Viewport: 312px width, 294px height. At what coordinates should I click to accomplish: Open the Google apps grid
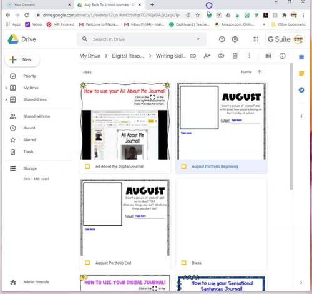pos(256,39)
